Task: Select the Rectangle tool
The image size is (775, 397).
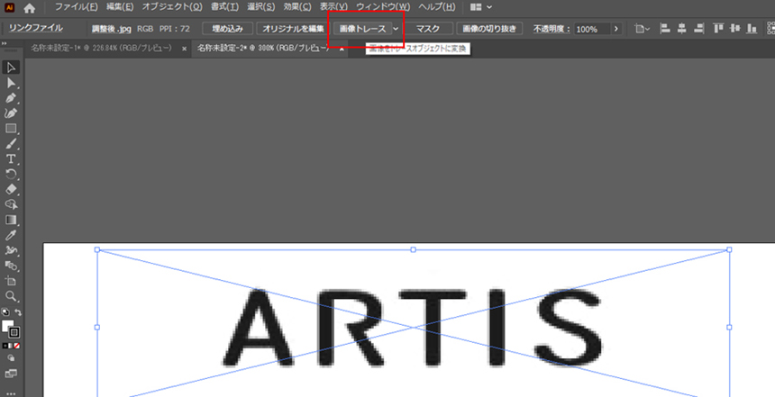Action: (11, 129)
